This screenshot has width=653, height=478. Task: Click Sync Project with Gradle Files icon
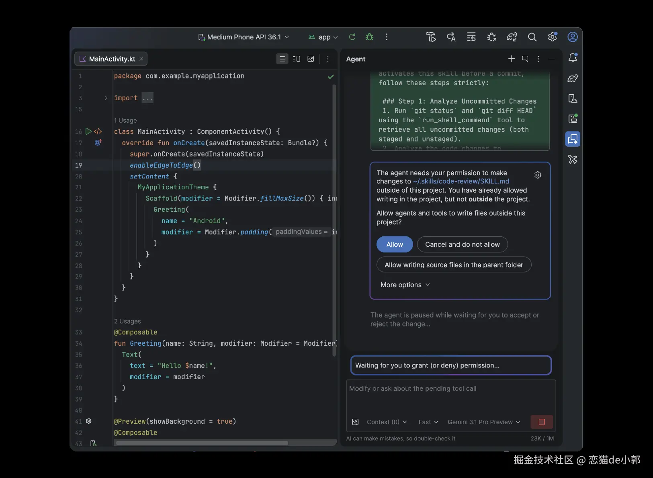coord(512,37)
